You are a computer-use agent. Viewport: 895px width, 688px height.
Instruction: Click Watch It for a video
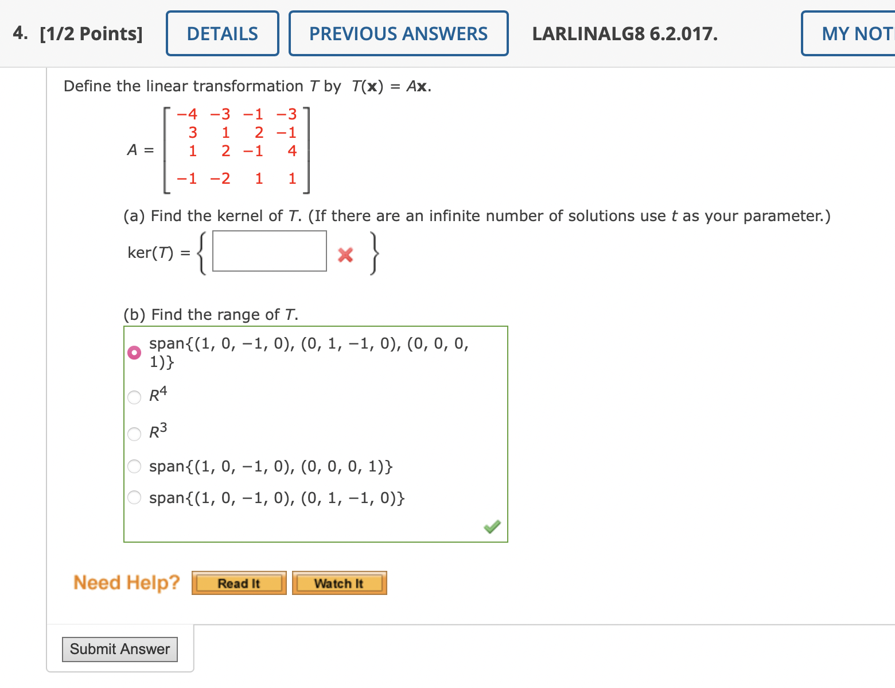339,582
